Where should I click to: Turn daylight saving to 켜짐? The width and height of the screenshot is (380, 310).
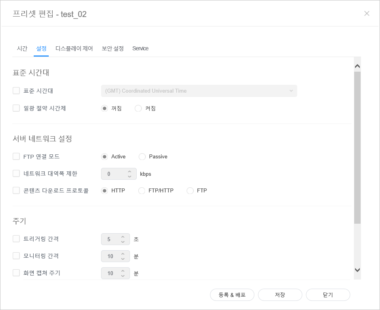click(138, 108)
